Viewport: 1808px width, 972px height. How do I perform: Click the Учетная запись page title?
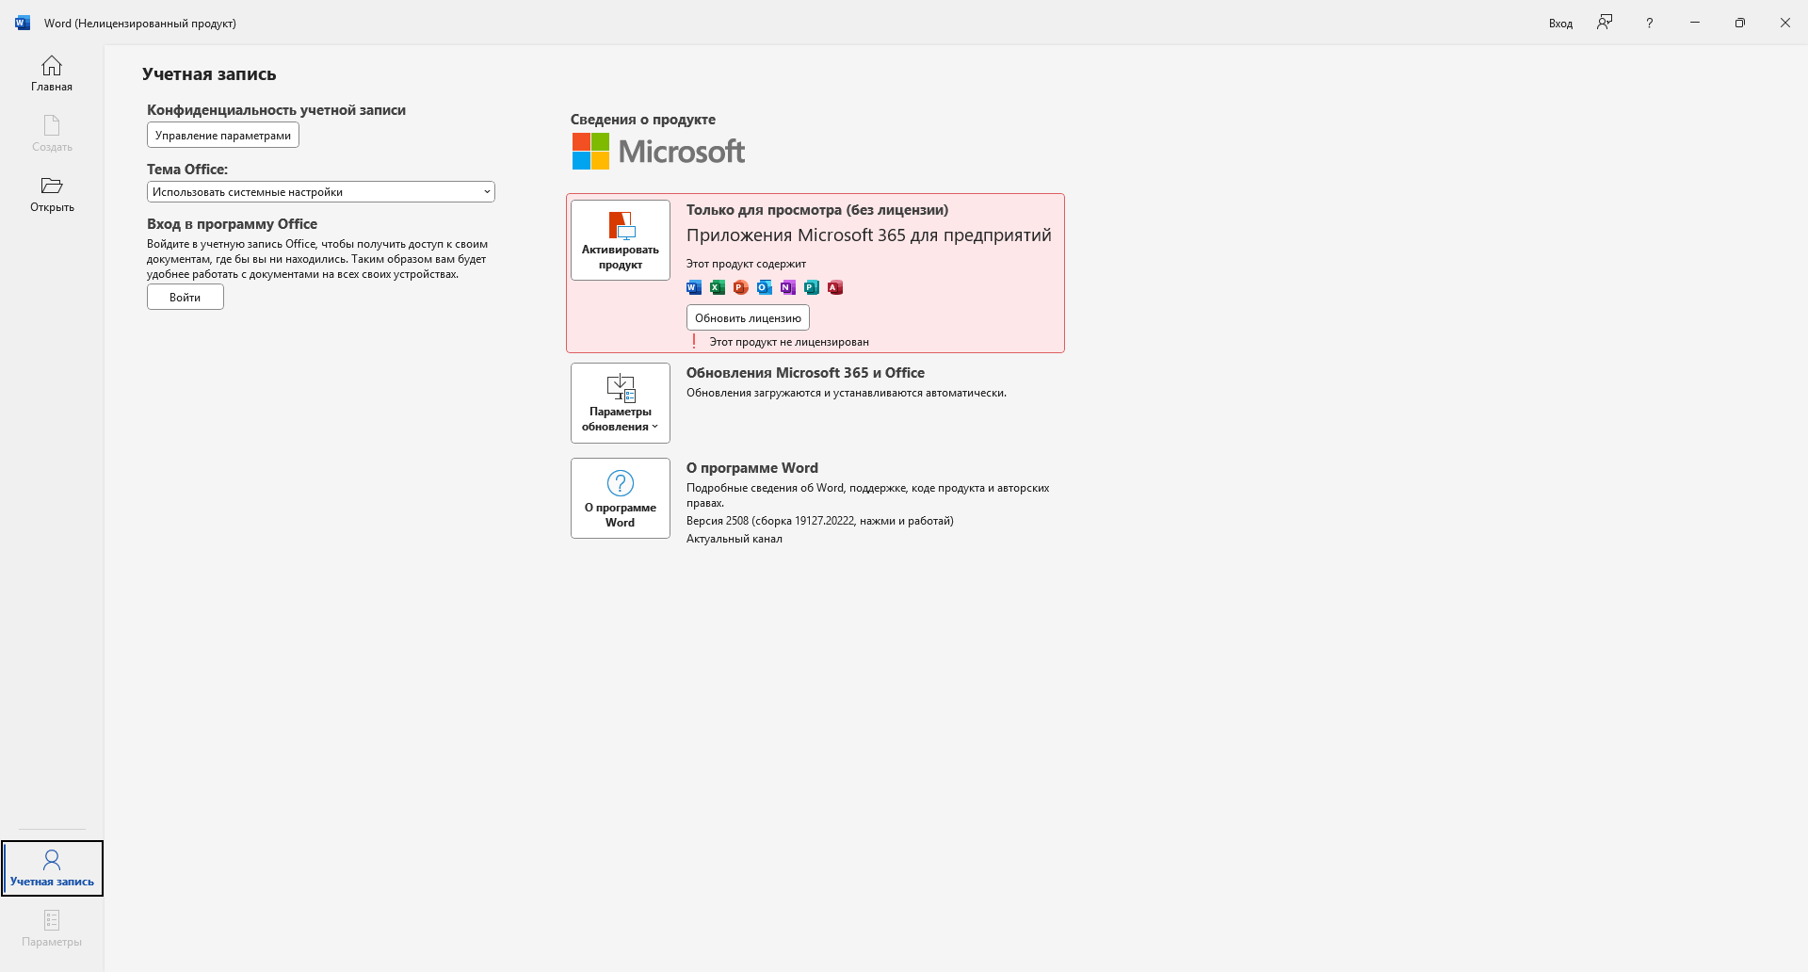[209, 74]
